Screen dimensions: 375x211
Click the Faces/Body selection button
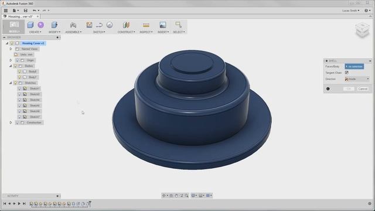[x=354, y=66]
